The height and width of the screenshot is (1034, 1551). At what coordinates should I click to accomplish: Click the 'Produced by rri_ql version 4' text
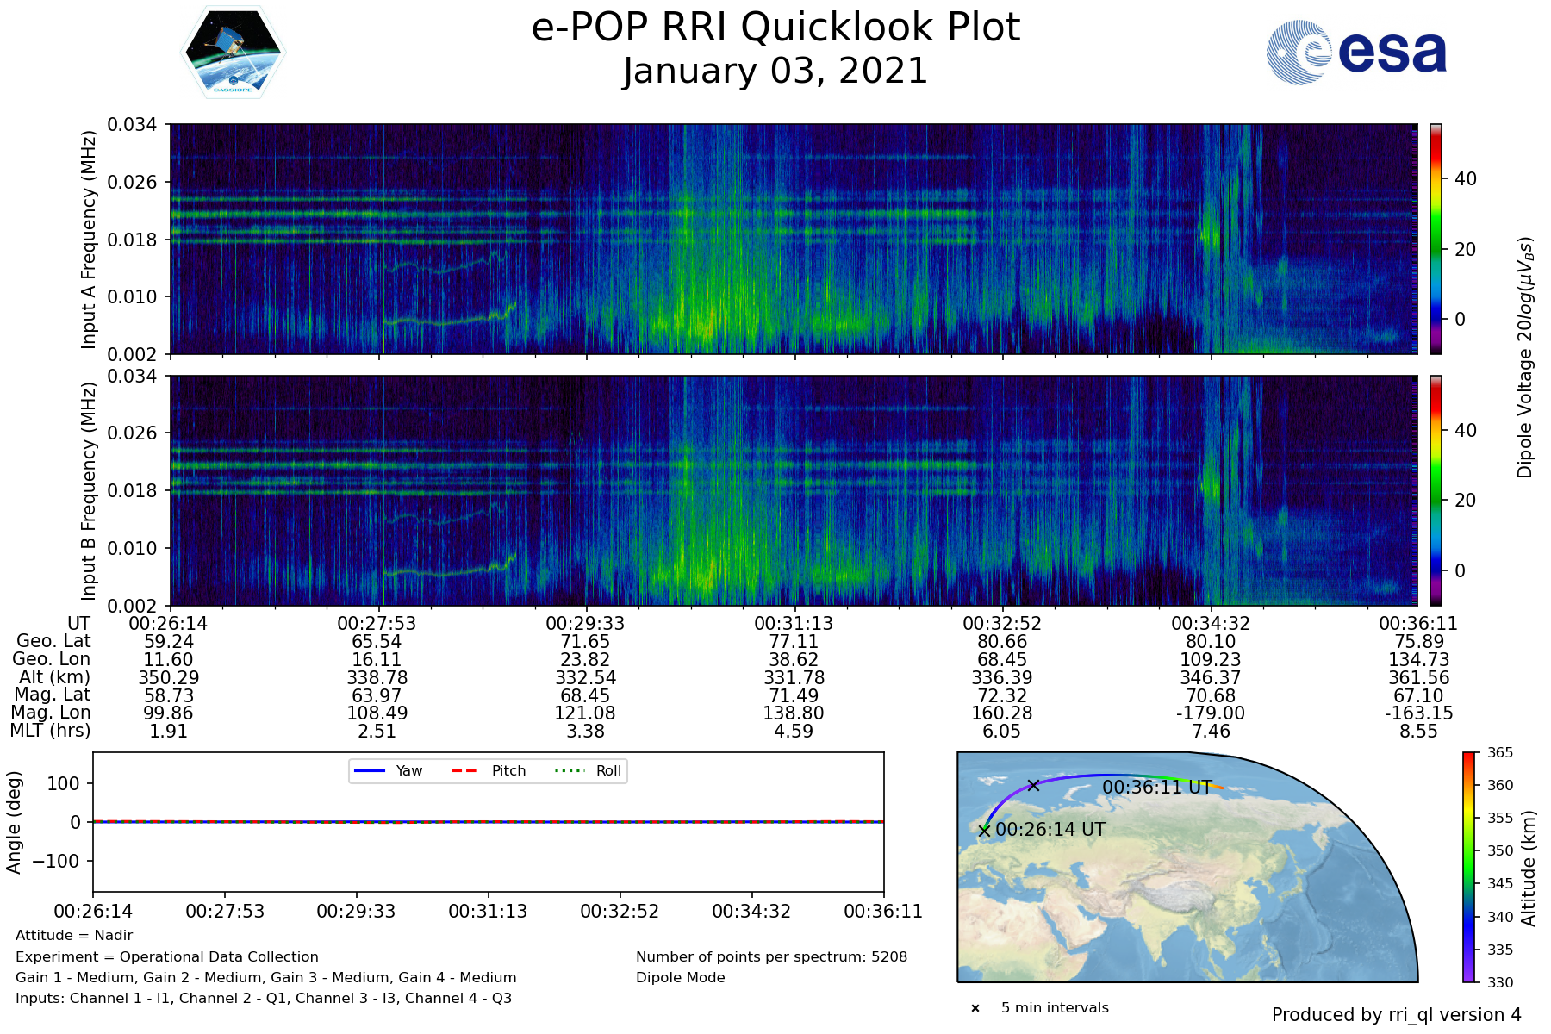pos(1396,1015)
